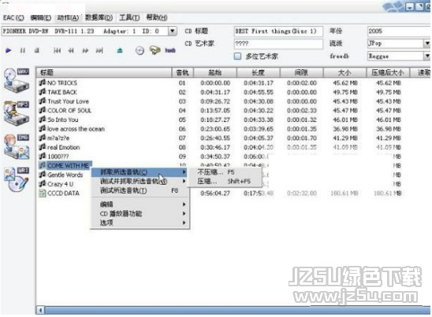Toggle the 多位艺术家 checkbox
The image size is (432, 317).
[237, 57]
